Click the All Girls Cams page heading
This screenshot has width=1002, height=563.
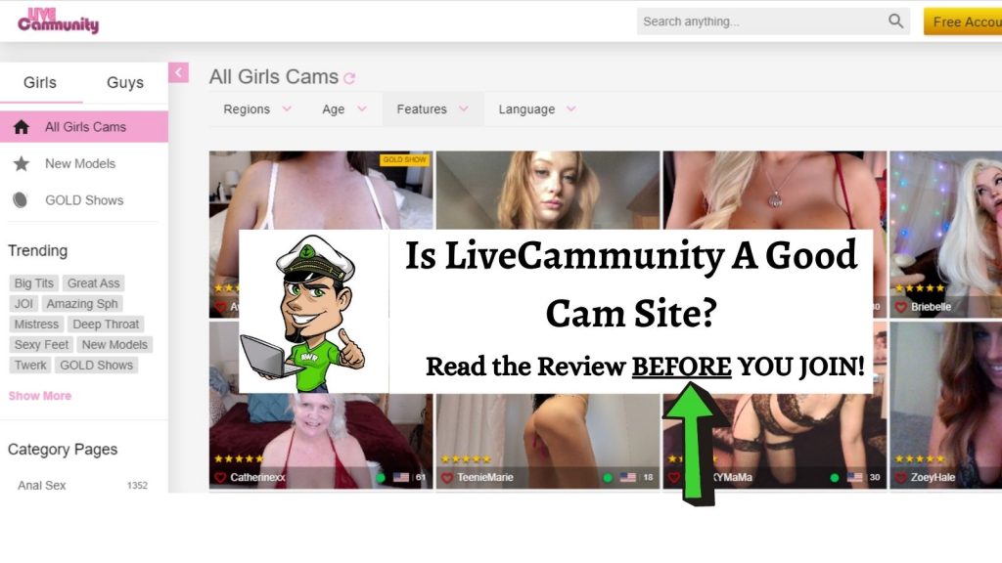[274, 76]
